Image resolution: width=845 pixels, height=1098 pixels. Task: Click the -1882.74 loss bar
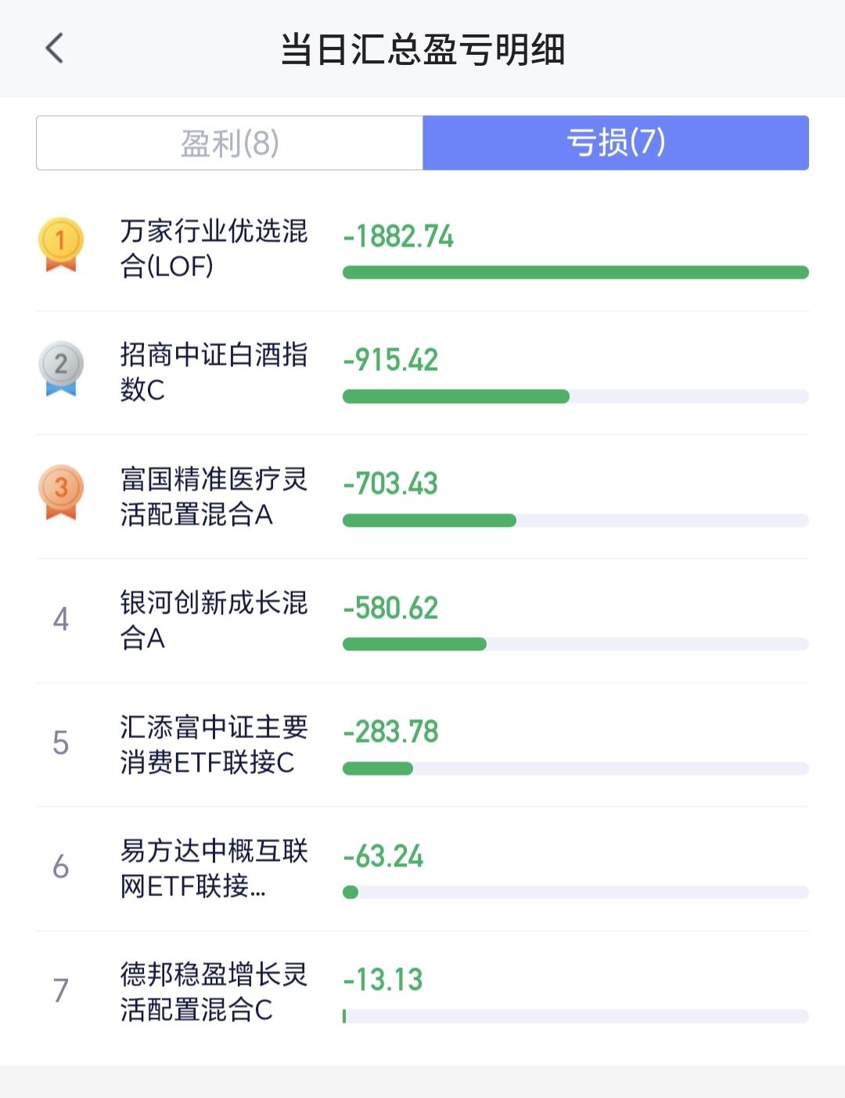click(575, 272)
